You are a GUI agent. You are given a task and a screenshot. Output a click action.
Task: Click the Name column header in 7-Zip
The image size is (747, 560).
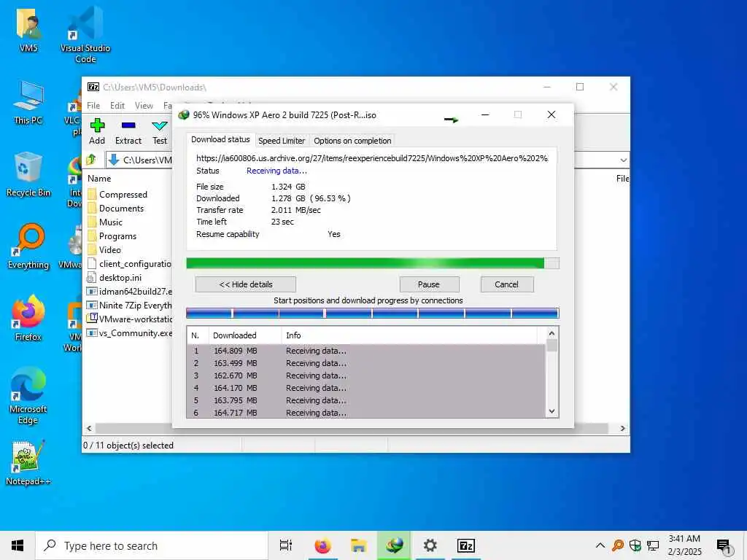(99, 179)
